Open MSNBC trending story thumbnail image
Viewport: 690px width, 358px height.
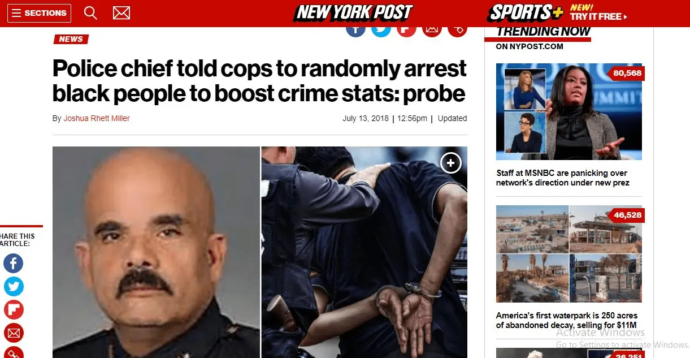pos(569,111)
